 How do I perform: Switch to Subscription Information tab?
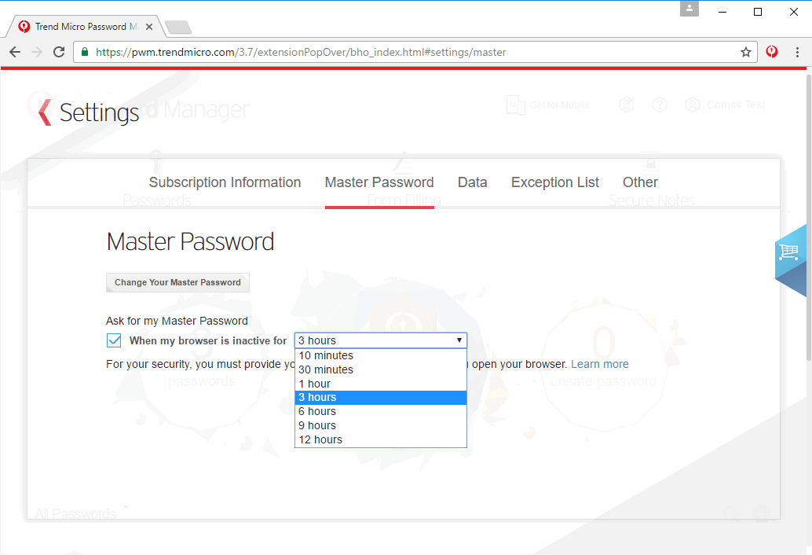(225, 182)
